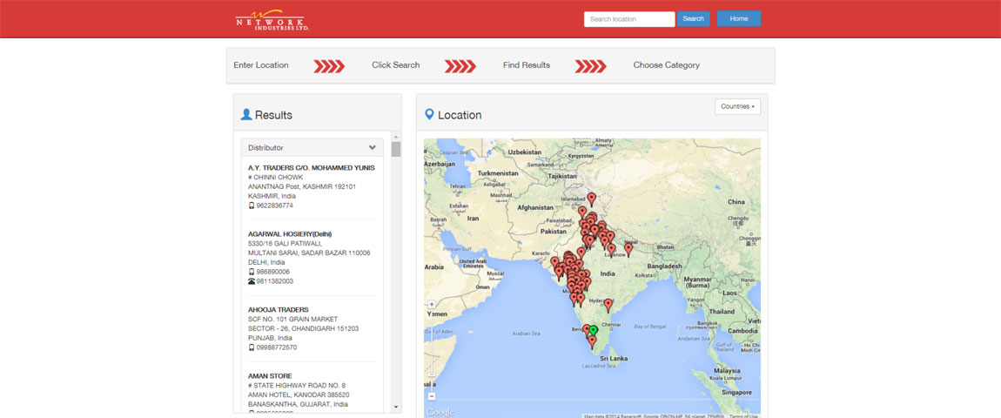Image resolution: width=1001 pixels, height=418 pixels.
Task: Click into the Search location field
Action: pyautogui.click(x=628, y=19)
